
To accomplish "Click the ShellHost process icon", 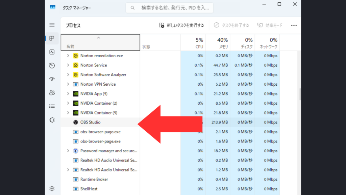I will [75, 189].
